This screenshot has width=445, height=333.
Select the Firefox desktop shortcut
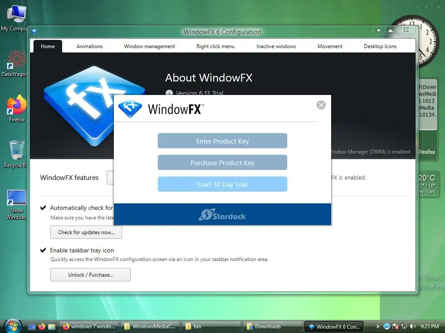[17, 109]
